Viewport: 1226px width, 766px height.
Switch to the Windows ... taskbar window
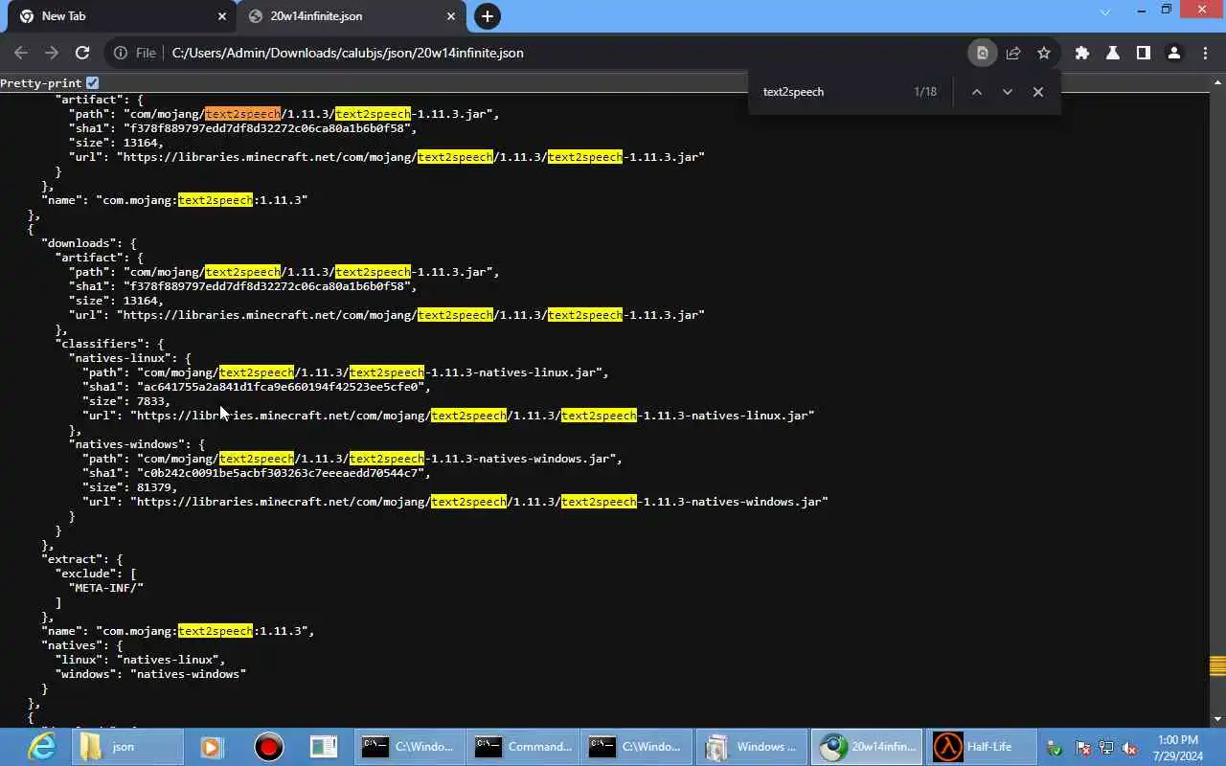click(752, 747)
